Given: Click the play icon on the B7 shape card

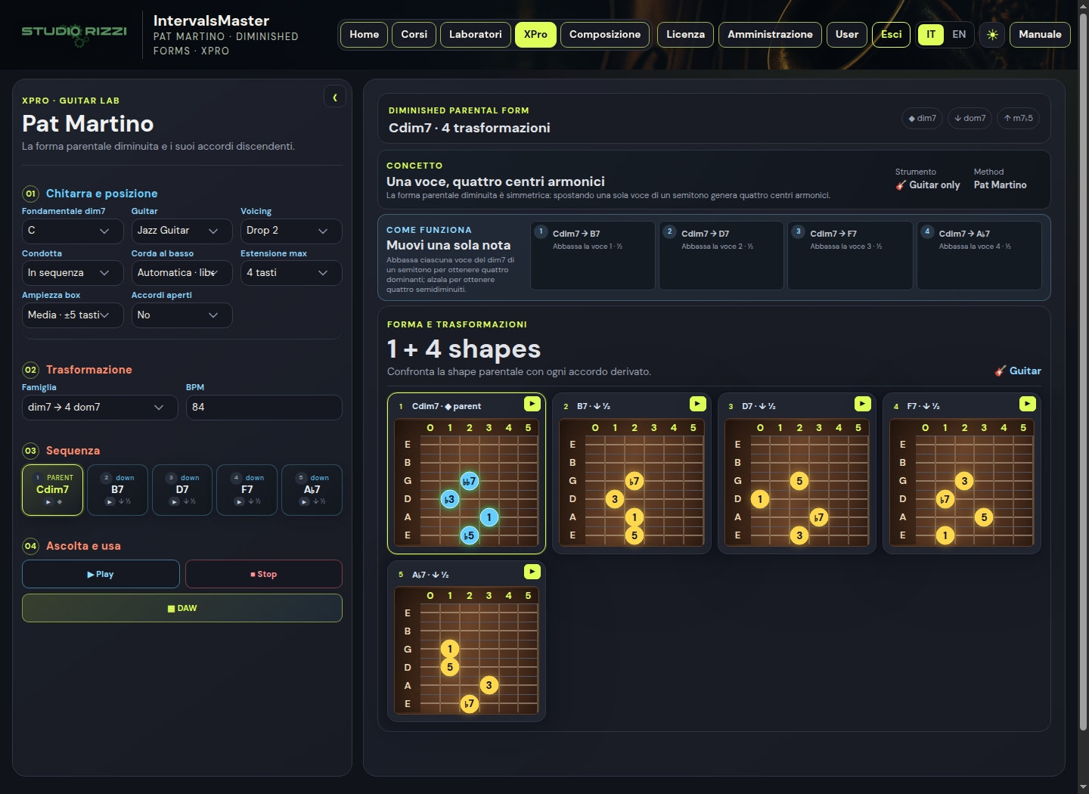Looking at the screenshot, I should pyautogui.click(x=697, y=404).
